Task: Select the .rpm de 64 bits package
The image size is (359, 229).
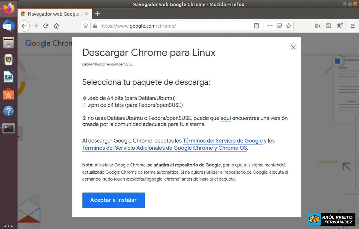Action: click(x=84, y=105)
